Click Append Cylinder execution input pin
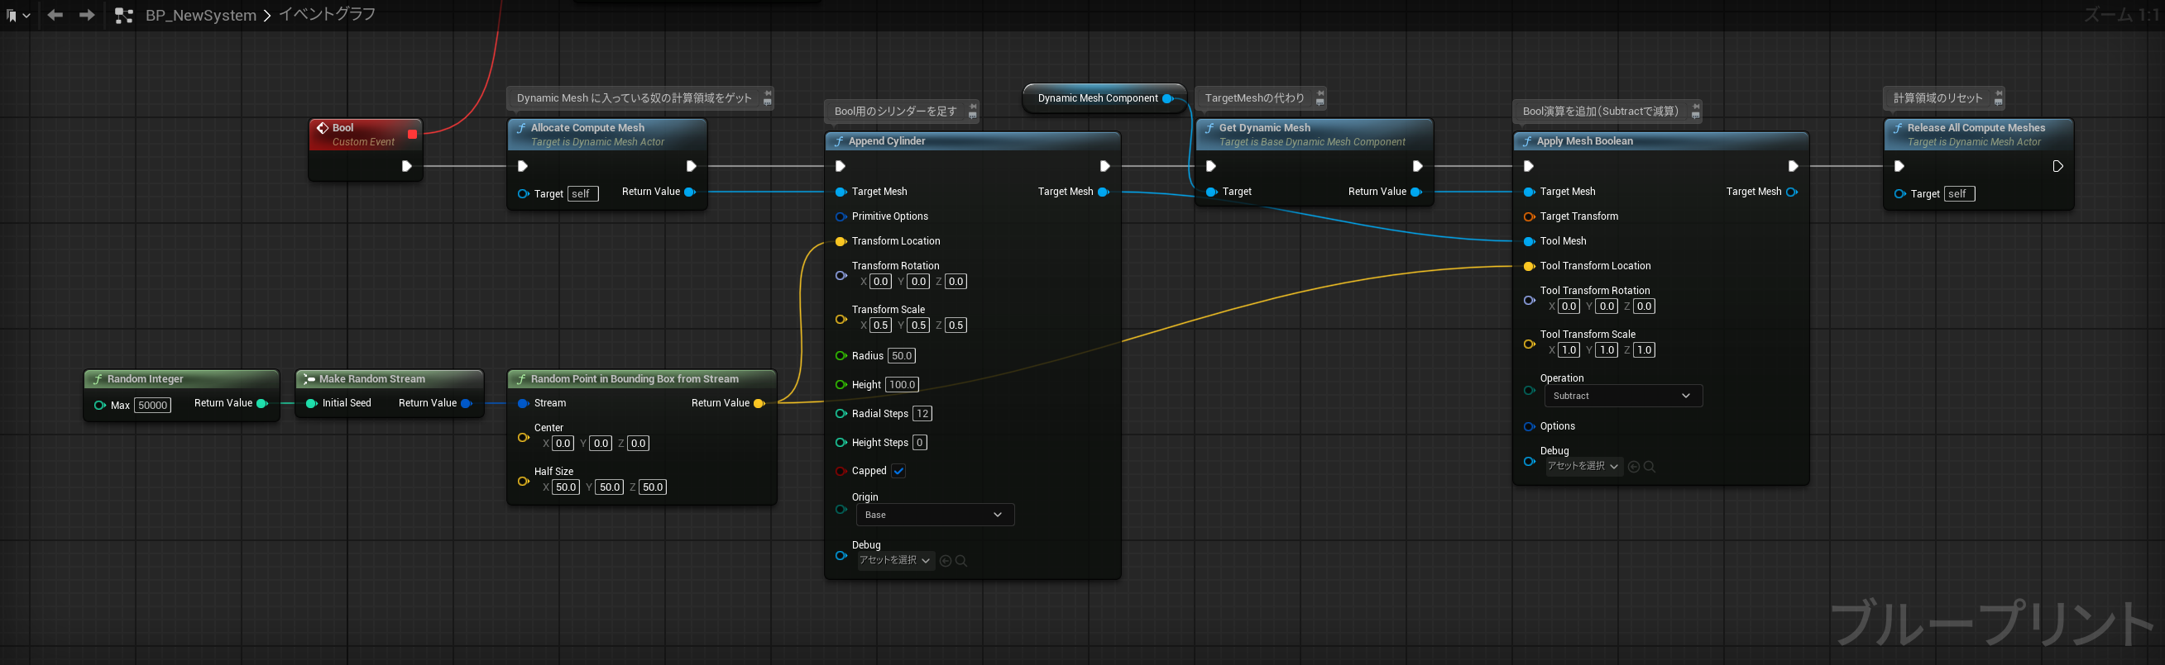 coord(841,166)
